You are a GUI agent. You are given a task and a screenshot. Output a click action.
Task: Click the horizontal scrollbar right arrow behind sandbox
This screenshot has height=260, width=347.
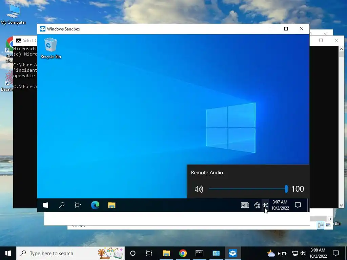[330, 219]
